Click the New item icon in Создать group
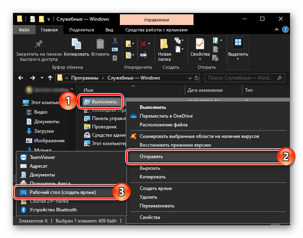 [177, 41]
